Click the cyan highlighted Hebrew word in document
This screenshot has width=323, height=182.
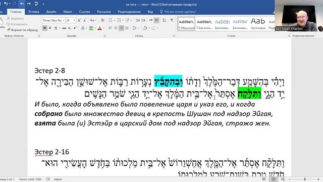[168, 81]
